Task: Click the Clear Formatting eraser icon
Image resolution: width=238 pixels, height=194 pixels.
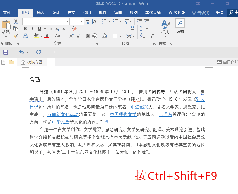Action: tap(74, 29)
